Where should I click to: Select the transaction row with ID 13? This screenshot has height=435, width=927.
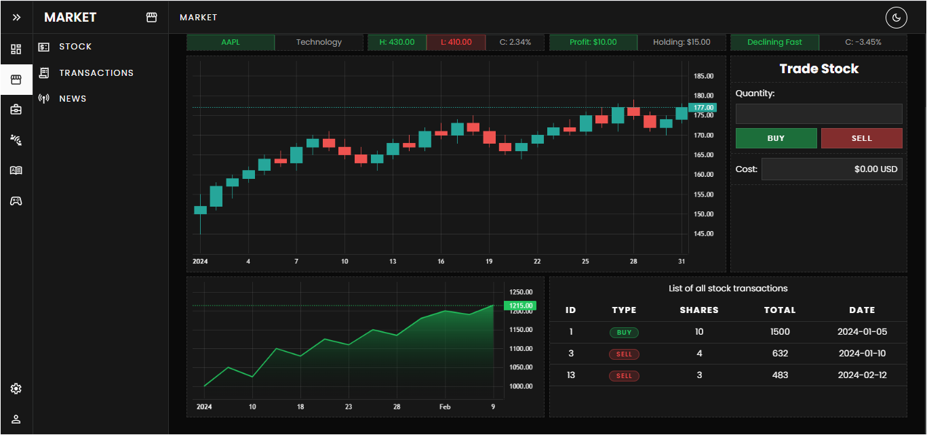pyautogui.click(x=728, y=375)
